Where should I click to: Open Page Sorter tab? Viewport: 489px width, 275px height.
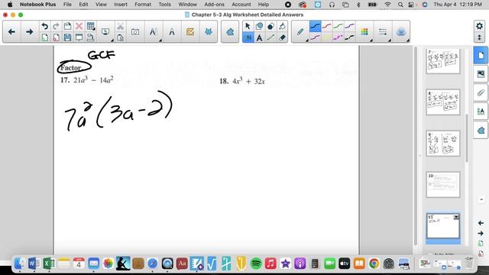pyautogui.click(x=481, y=56)
